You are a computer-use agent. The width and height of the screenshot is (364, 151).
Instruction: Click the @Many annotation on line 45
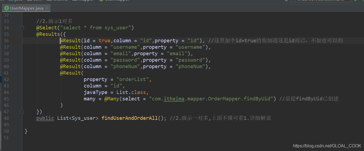pos(112,99)
